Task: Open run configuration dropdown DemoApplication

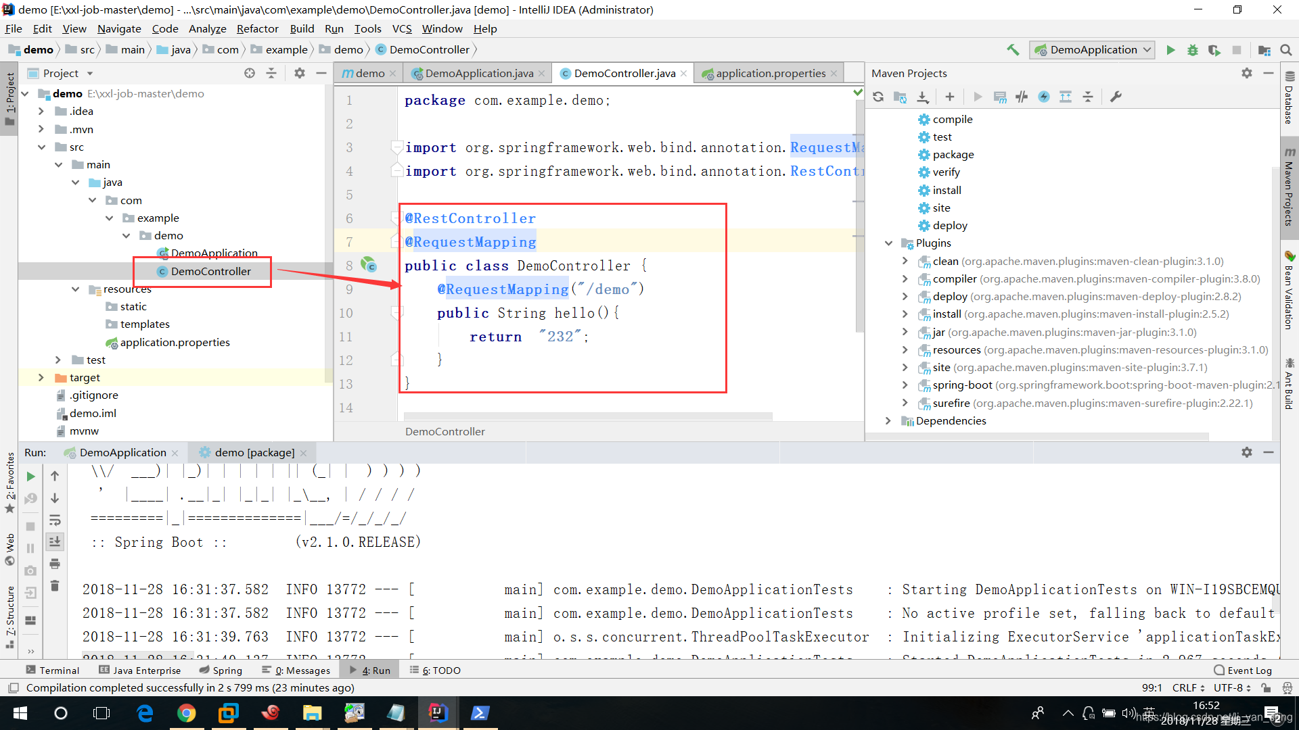Action: [x=1092, y=50]
